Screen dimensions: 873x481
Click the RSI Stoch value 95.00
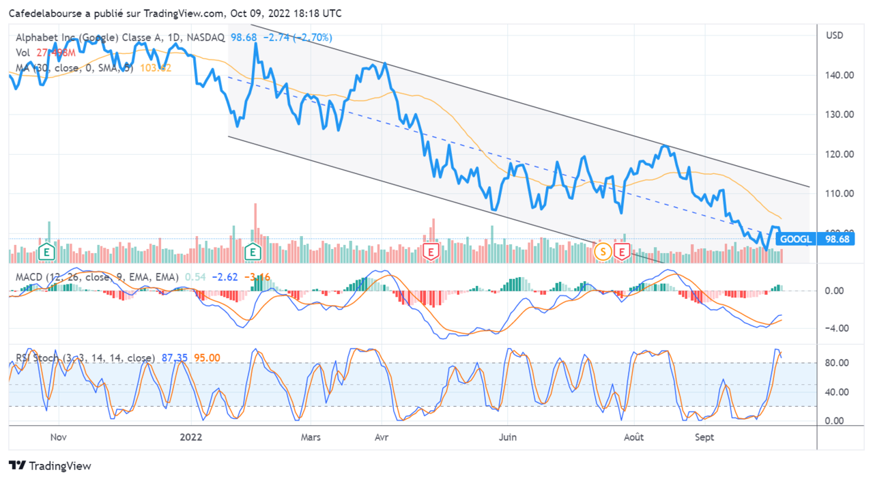[207, 358]
